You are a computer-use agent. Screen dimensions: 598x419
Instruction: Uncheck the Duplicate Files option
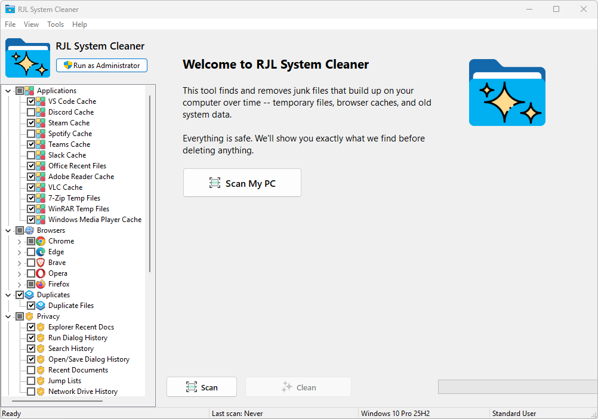pyautogui.click(x=32, y=305)
